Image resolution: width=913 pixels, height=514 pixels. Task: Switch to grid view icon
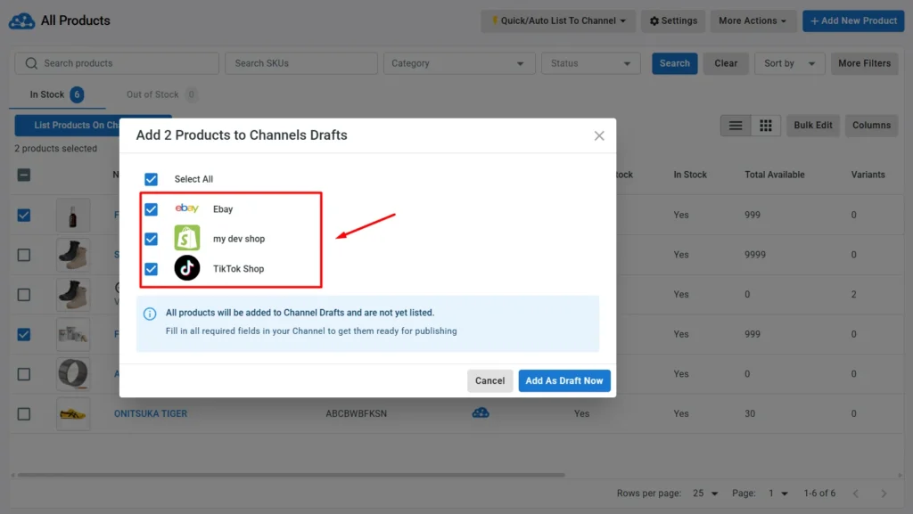coord(766,126)
